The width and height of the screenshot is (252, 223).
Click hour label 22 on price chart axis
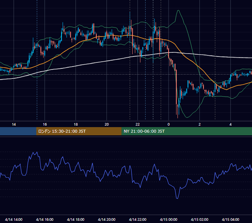[137, 125]
